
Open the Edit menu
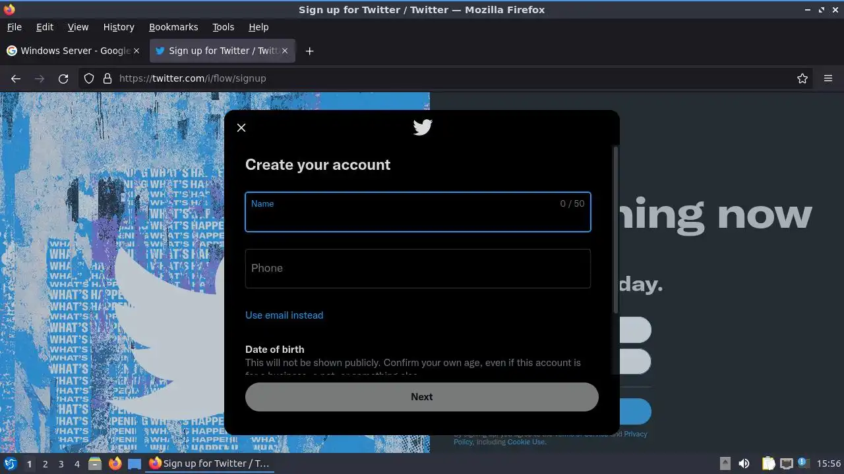(45, 27)
